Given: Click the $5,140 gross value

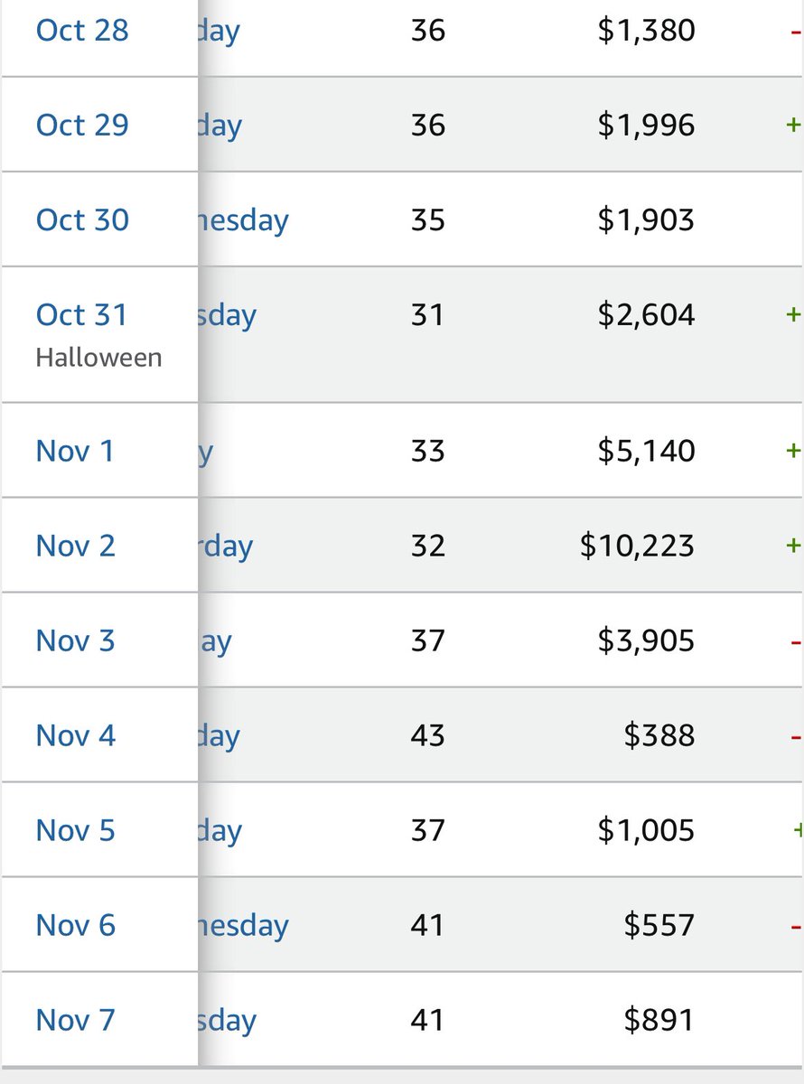Looking at the screenshot, I should (x=647, y=450).
